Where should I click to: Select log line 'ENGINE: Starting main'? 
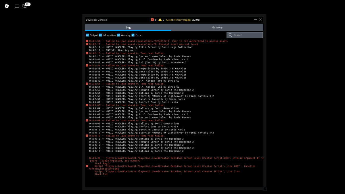click(112, 50)
